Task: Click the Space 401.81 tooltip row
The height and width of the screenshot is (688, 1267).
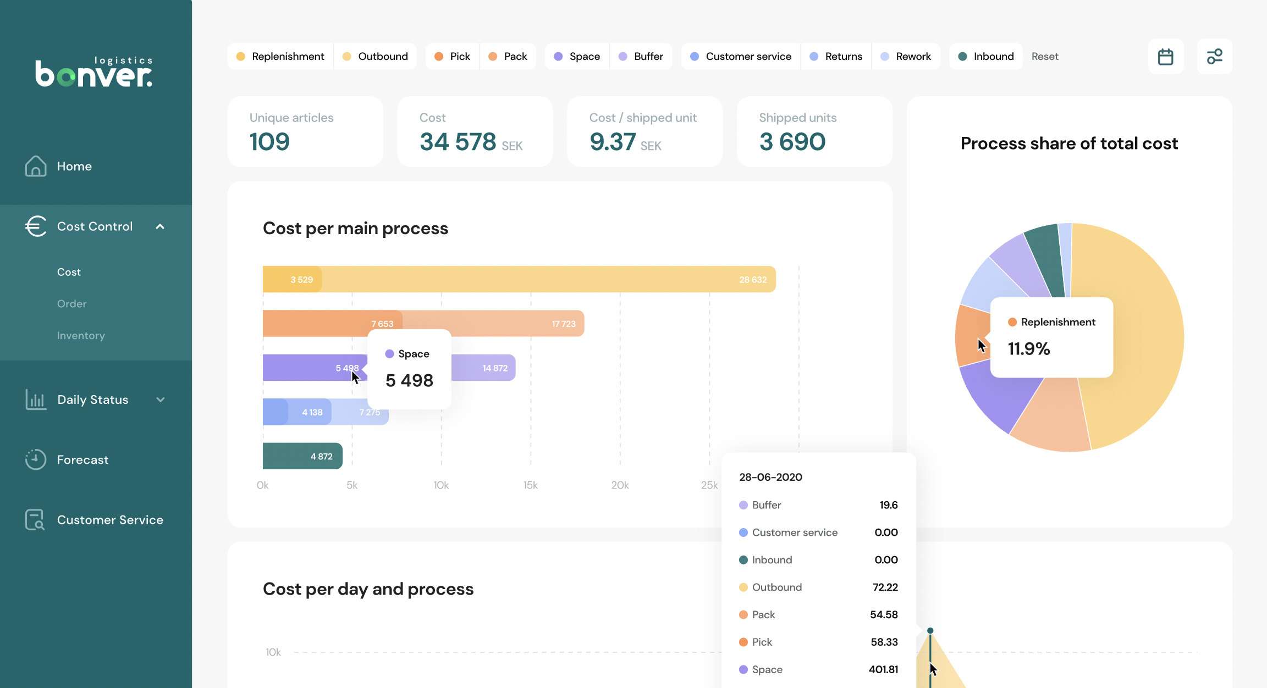Action: 818,669
